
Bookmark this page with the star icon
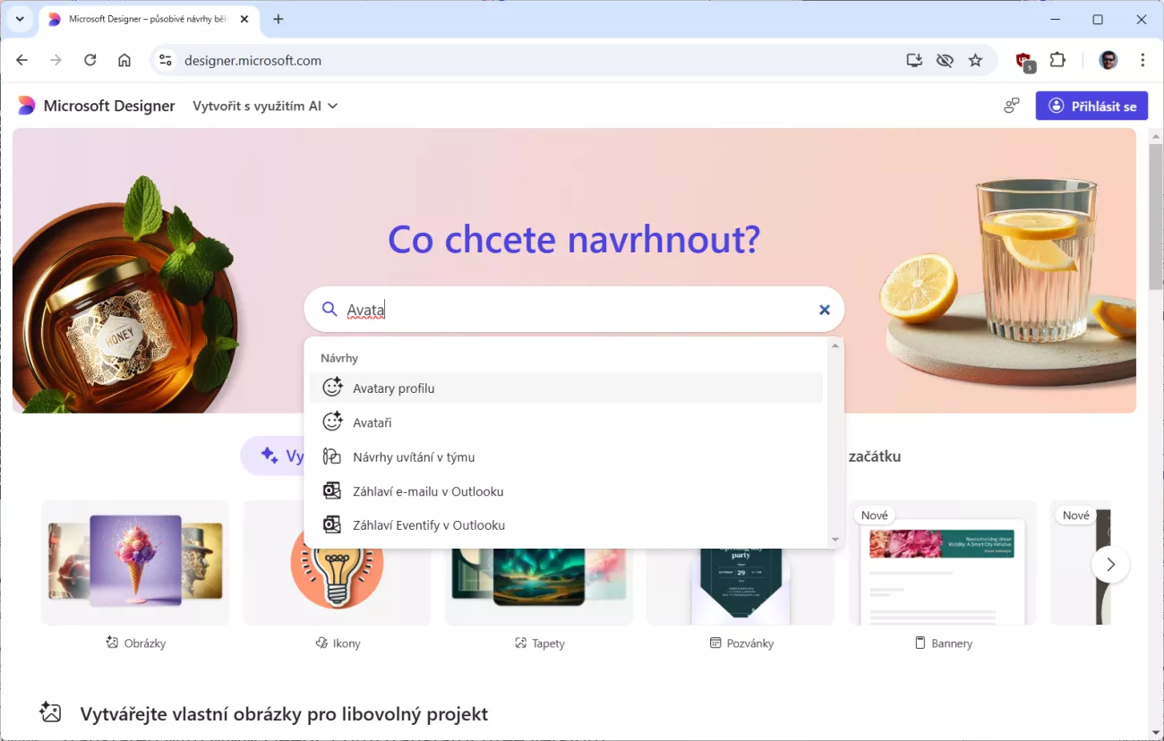point(975,61)
